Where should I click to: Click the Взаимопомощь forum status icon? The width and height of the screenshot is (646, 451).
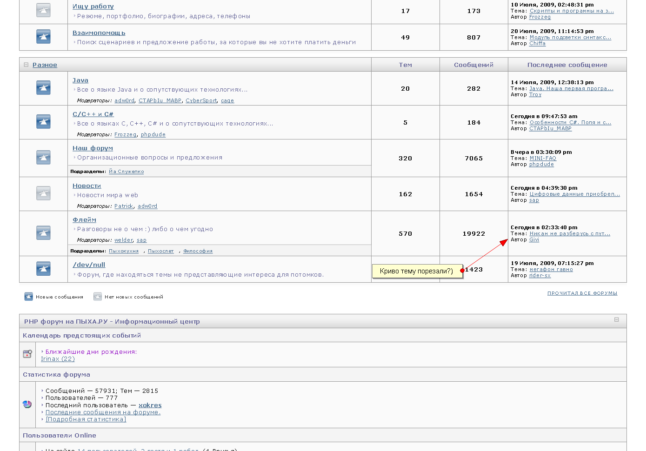tap(43, 37)
